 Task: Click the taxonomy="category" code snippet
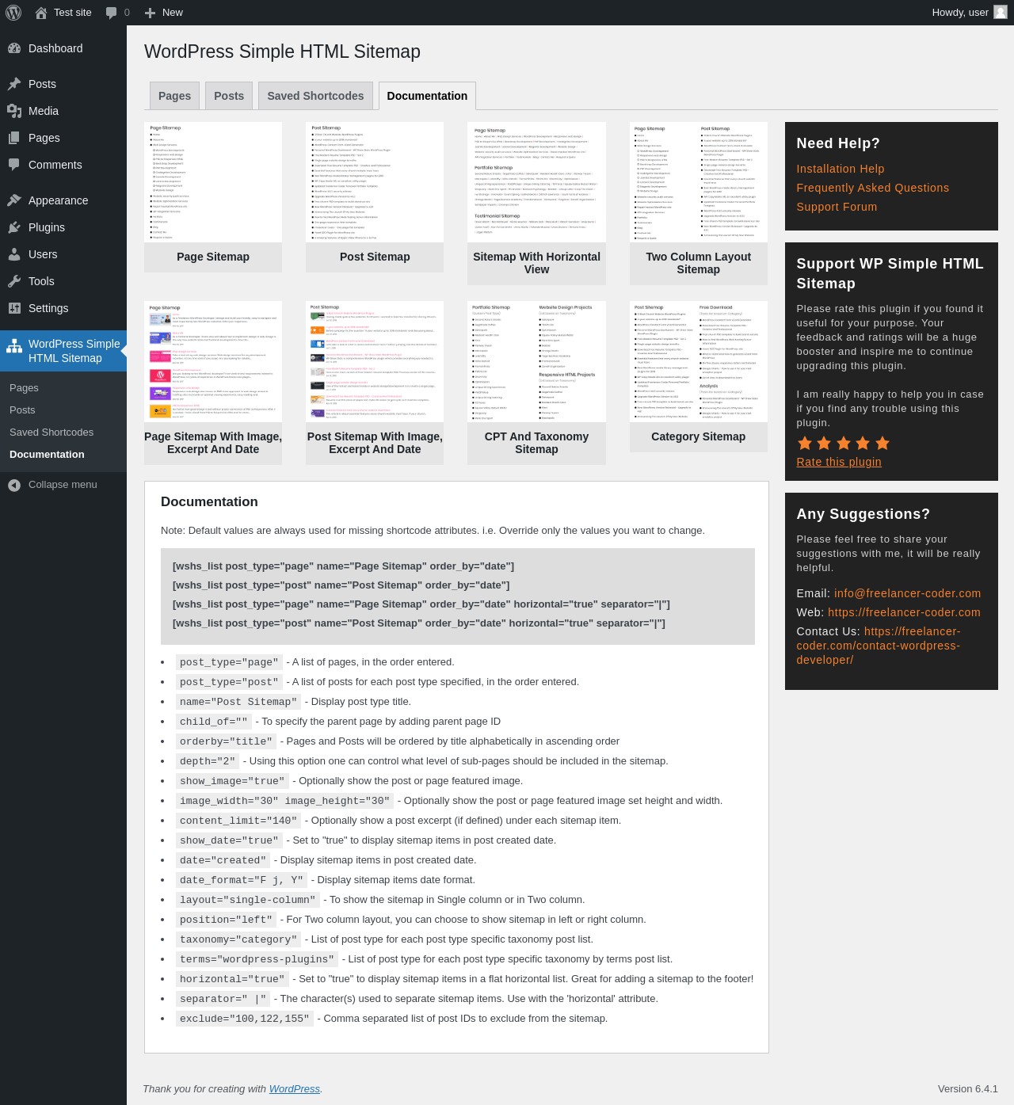click(238, 939)
